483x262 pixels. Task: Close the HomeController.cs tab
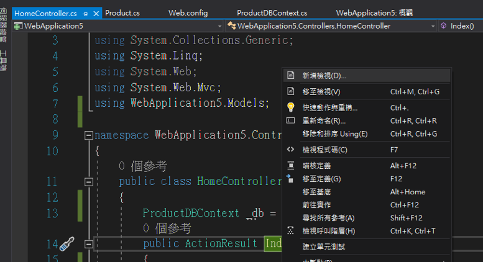coord(95,13)
